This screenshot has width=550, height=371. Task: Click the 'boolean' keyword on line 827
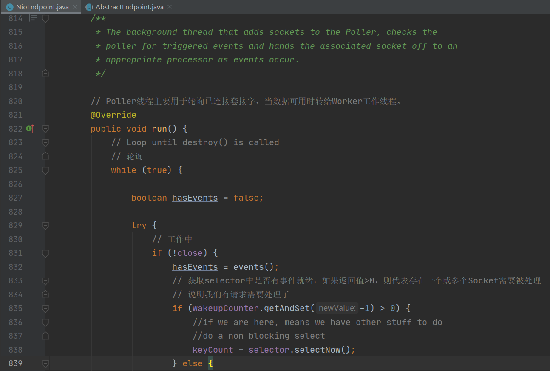149,198
